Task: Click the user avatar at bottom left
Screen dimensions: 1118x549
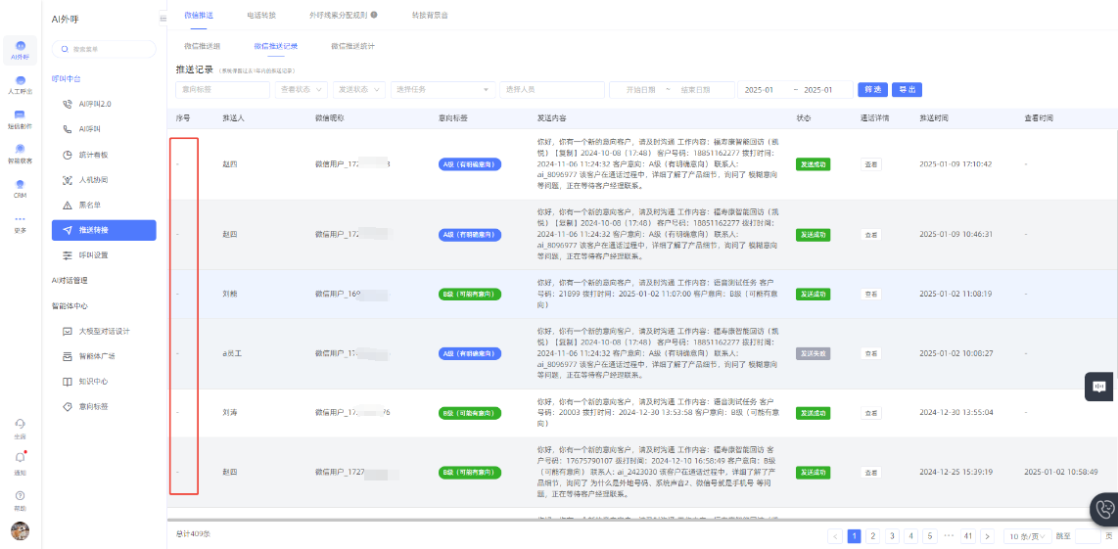Action: click(20, 531)
